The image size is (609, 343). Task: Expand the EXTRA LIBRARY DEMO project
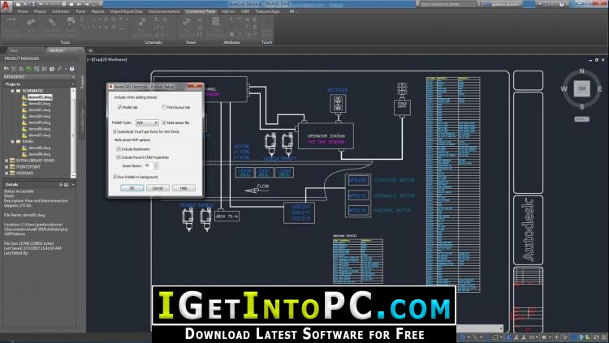[6, 161]
